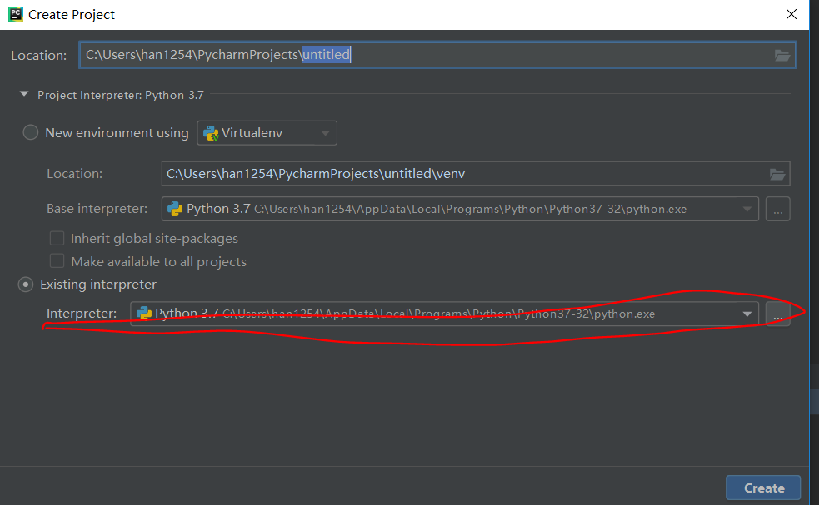Browse folders for the project Location path

tap(782, 55)
